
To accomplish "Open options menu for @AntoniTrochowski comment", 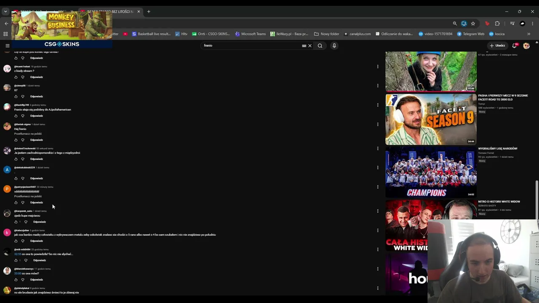I will [x=378, y=149].
